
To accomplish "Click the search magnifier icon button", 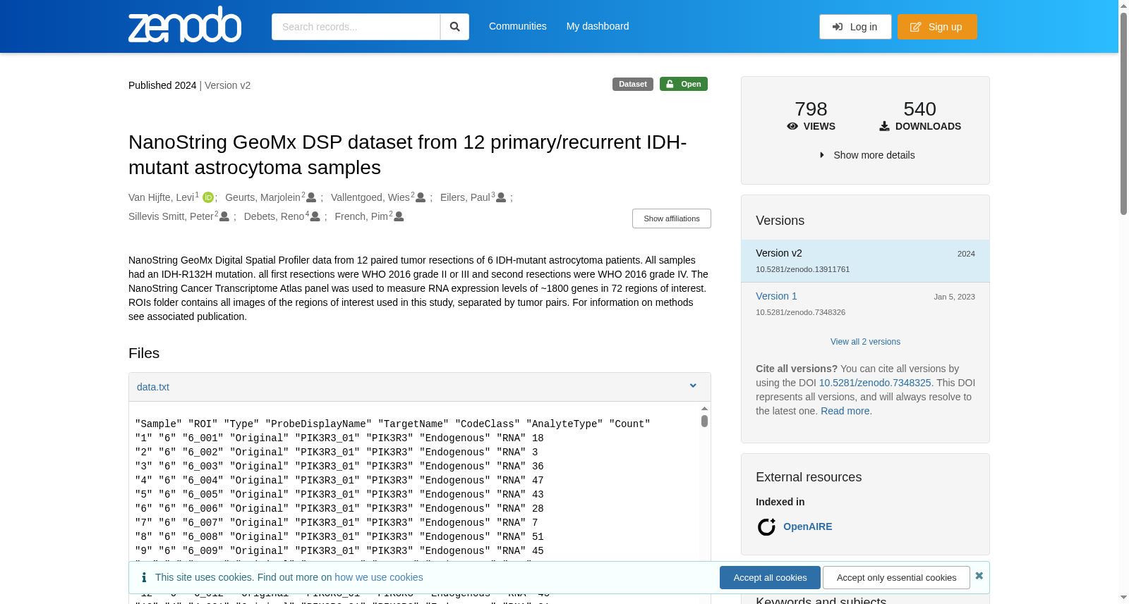I will tap(454, 27).
